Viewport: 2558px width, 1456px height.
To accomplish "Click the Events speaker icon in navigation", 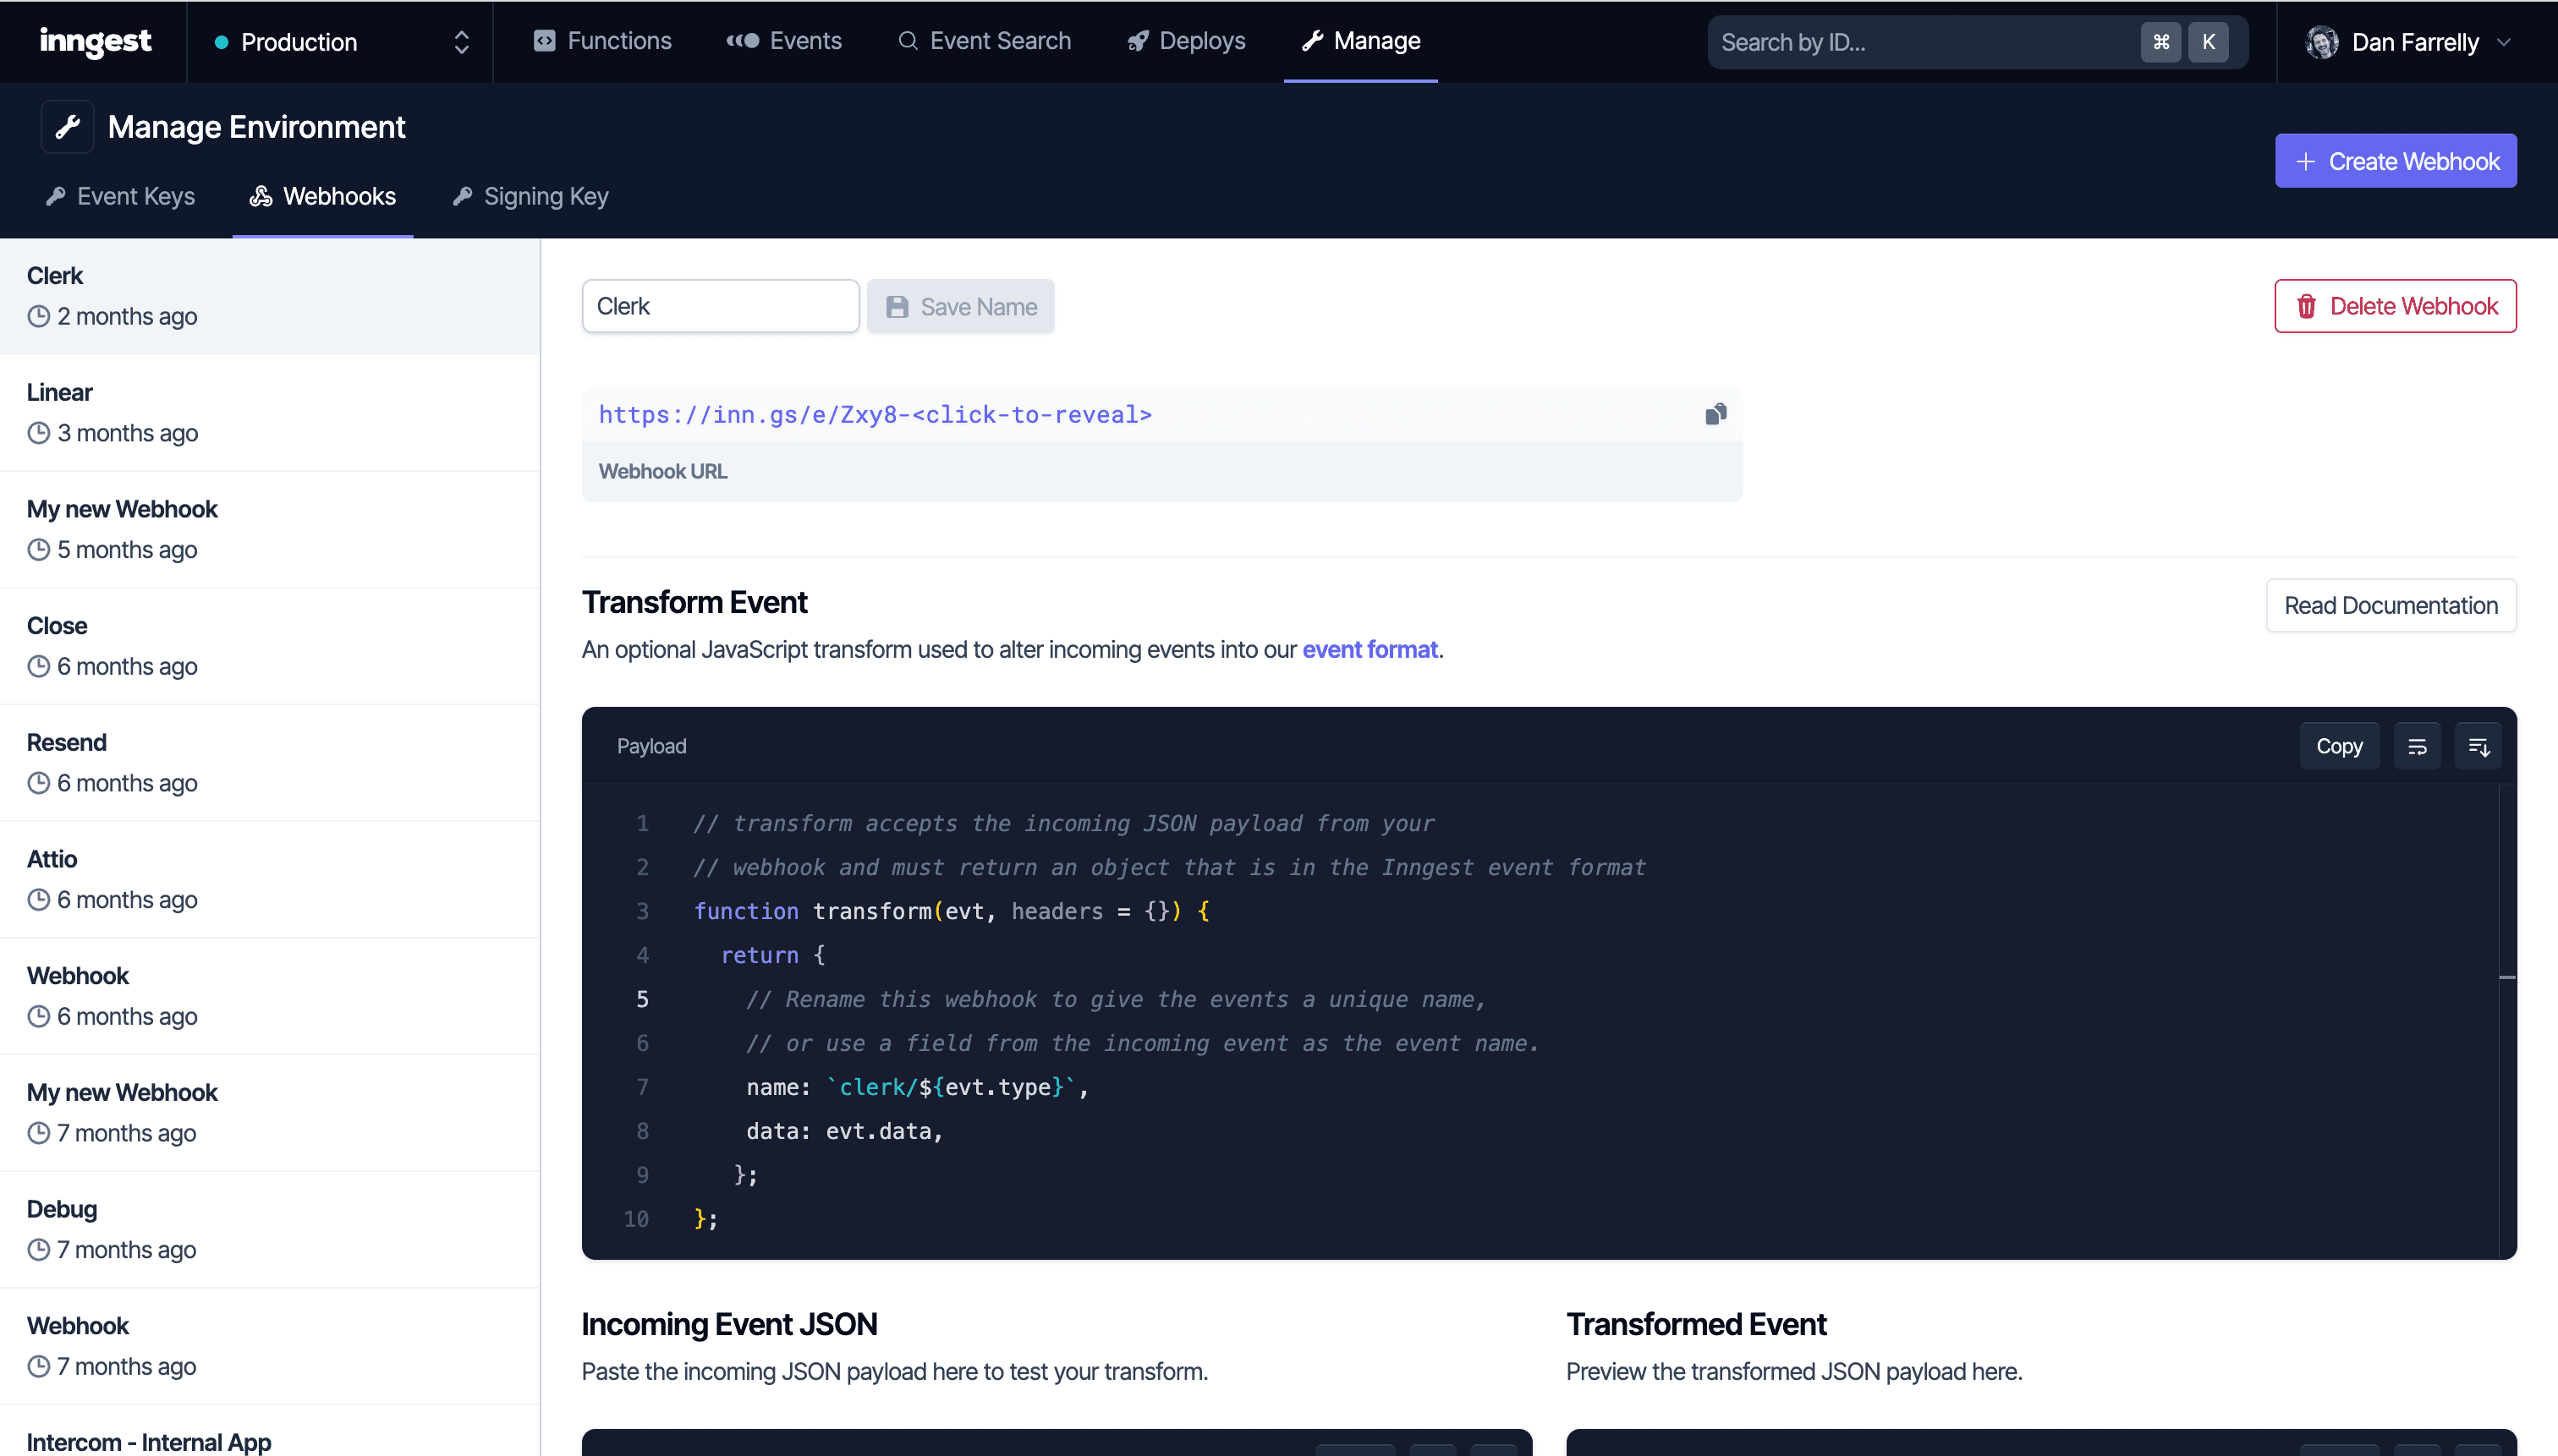I will tap(741, 41).
